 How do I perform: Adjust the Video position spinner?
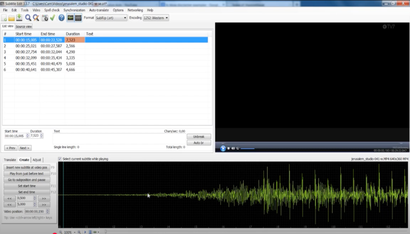(x=48, y=211)
